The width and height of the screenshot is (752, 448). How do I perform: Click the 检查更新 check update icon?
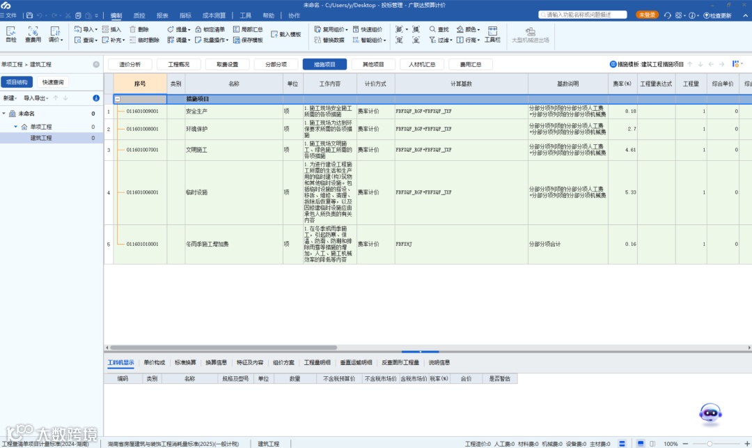point(717,15)
